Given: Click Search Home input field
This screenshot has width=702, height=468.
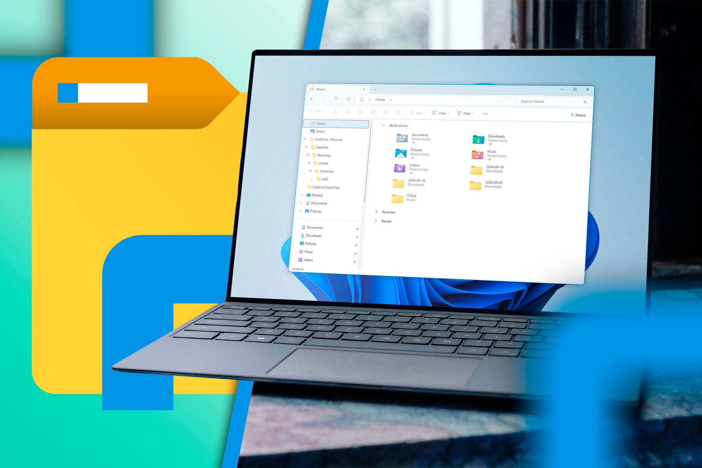Looking at the screenshot, I should [x=551, y=100].
